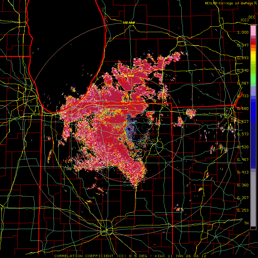The width and height of the screenshot is (258, 258).
Task: Click the 0.680 scale value
Action: point(243,109)
